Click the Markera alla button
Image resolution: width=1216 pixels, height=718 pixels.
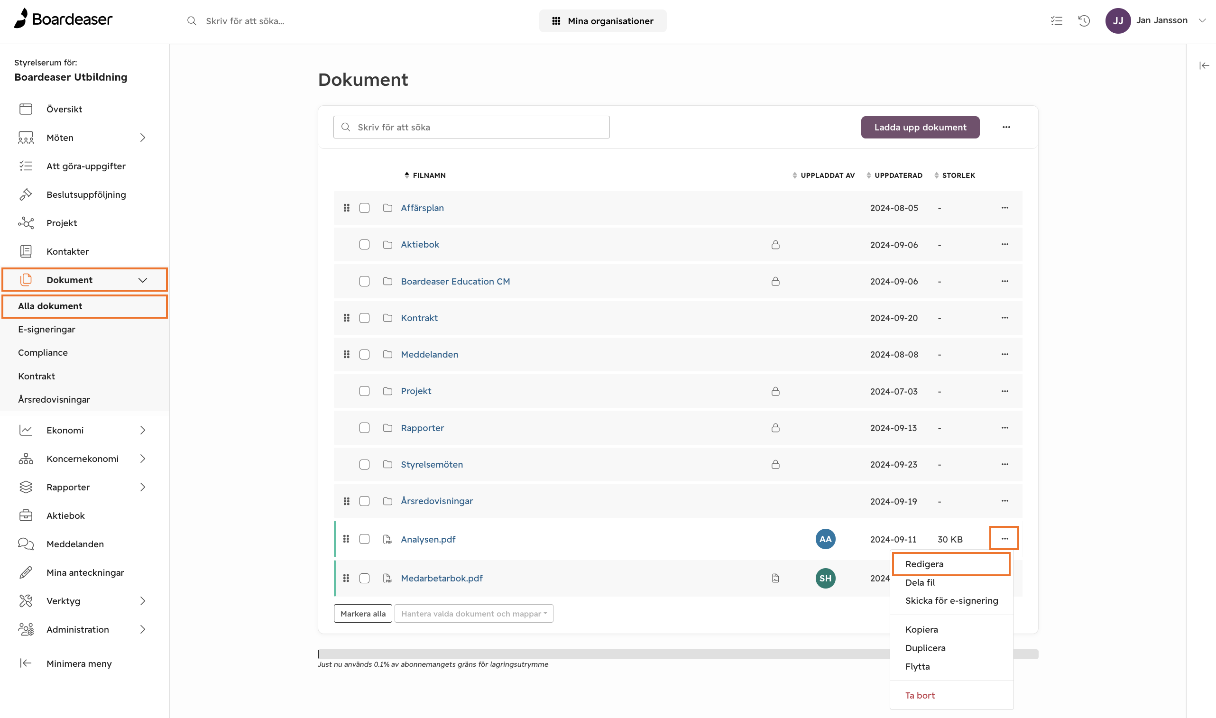363,614
